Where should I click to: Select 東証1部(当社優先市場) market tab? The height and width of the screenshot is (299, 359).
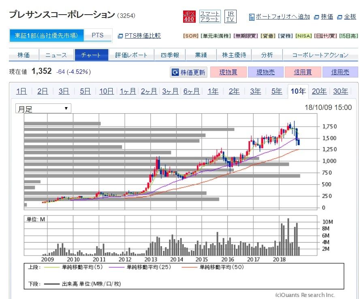point(47,35)
